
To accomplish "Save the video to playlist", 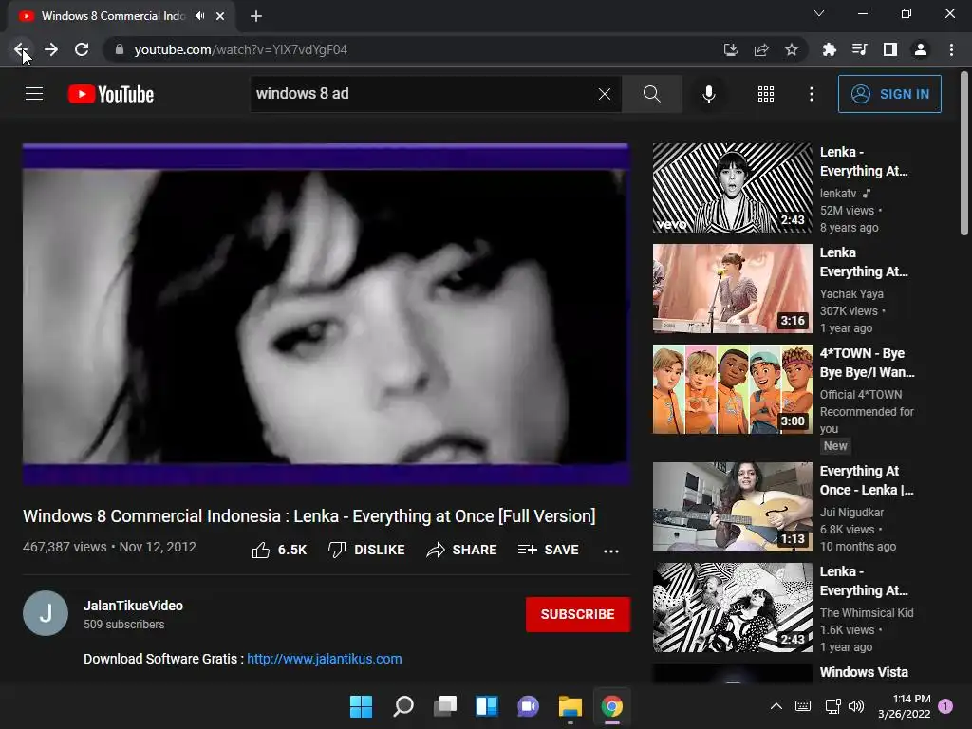I will point(549,550).
